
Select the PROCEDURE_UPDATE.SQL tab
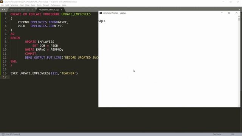click(x=49, y=10)
